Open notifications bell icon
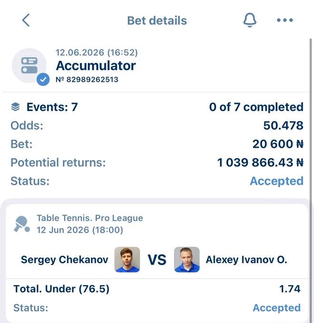Viewport: 314px width, 323px height. 250,20
